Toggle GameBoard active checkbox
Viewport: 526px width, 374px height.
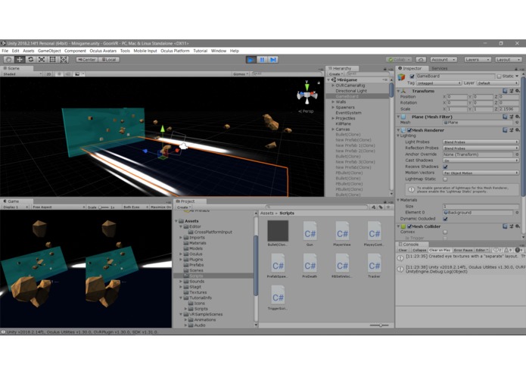pyautogui.click(x=412, y=76)
